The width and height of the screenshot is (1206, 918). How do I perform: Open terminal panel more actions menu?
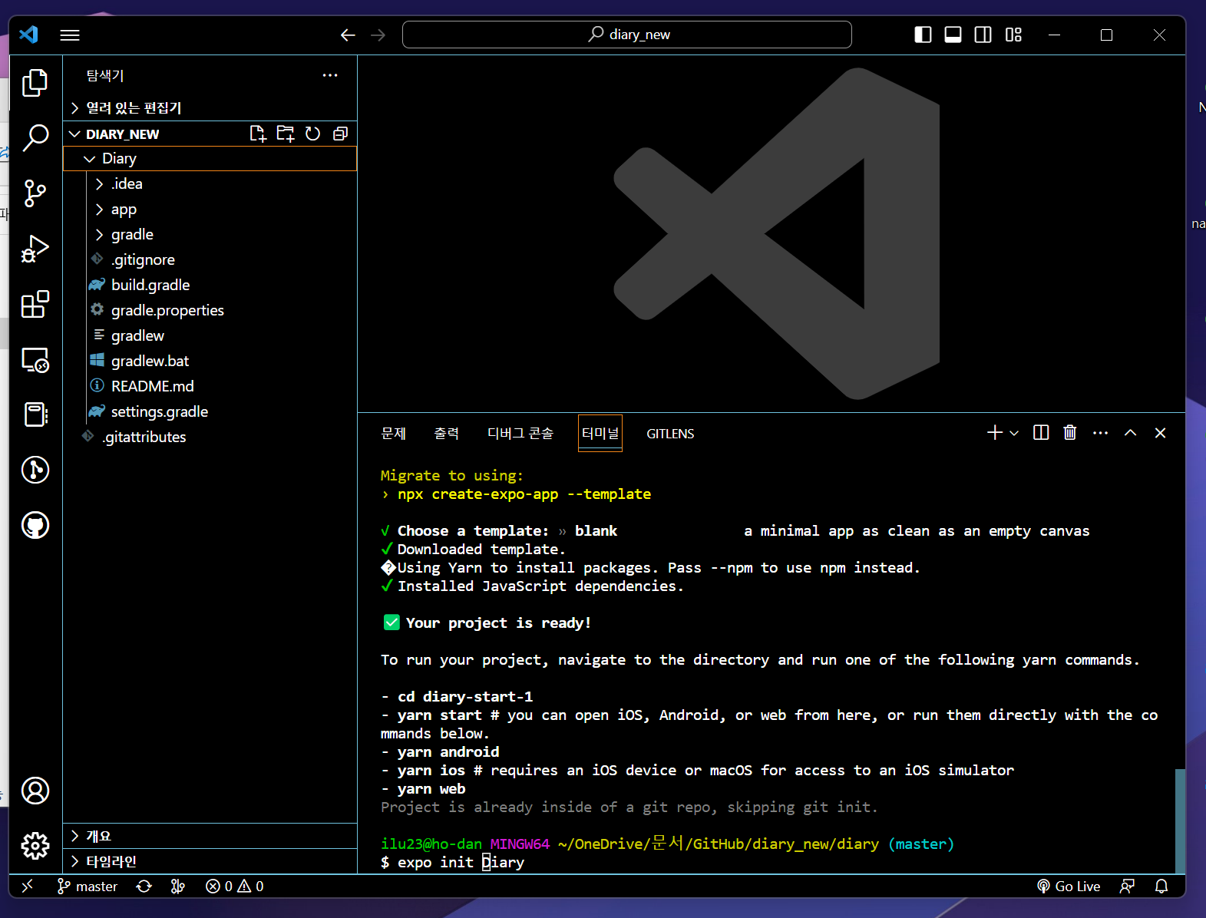click(1100, 433)
